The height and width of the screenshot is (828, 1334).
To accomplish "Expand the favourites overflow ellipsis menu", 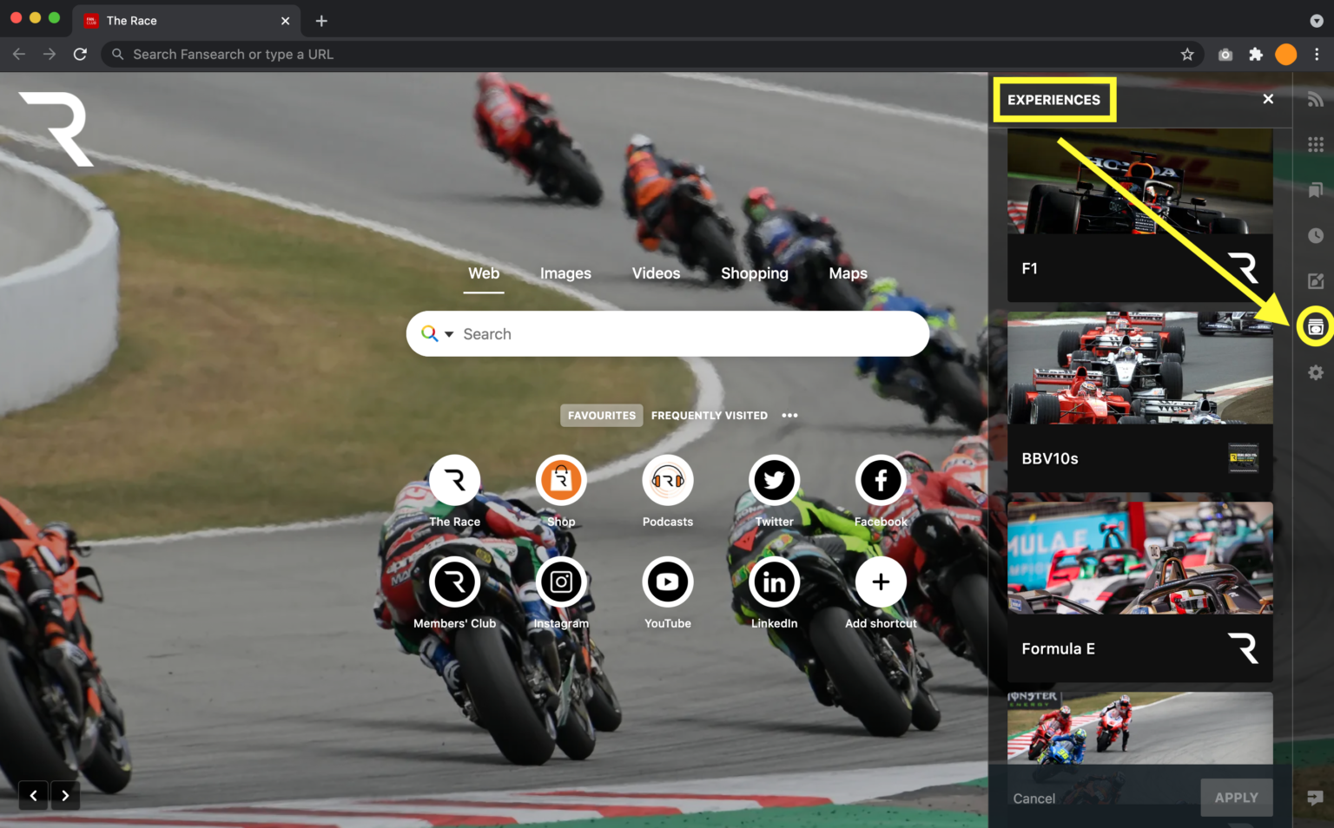I will [789, 415].
